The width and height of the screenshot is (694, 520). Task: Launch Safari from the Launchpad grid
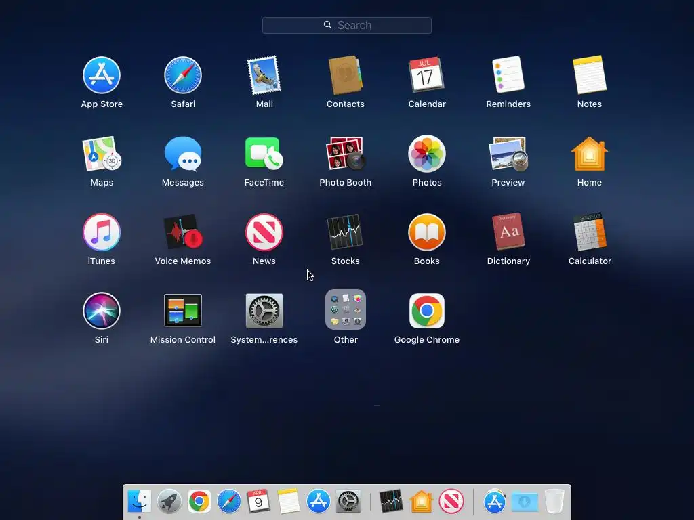[183, 75]
